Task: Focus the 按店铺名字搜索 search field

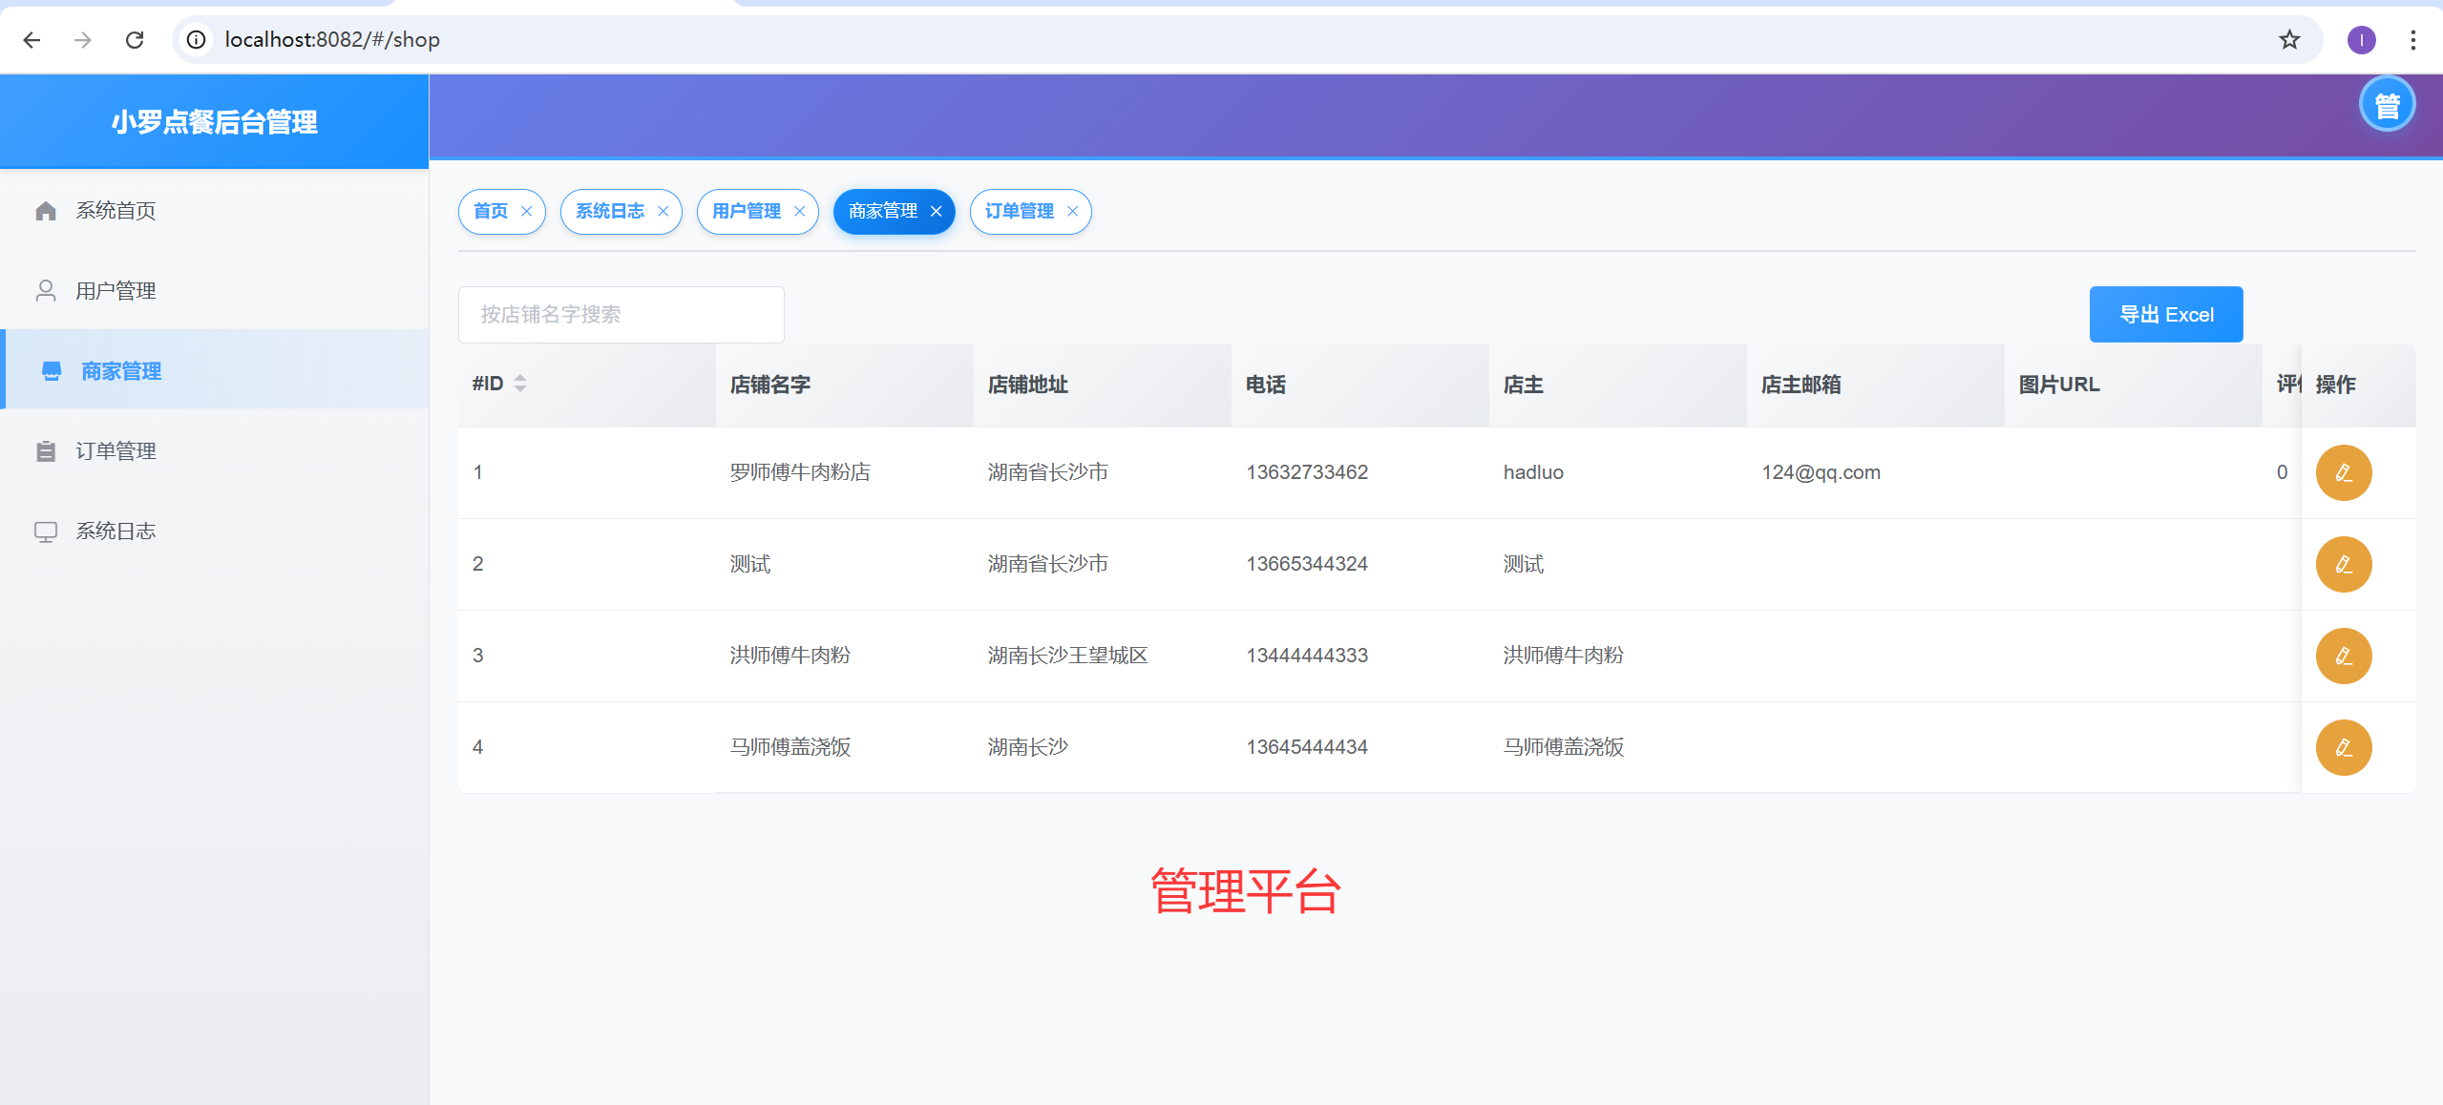Action: pyautogui.click(x=621, y=315)
